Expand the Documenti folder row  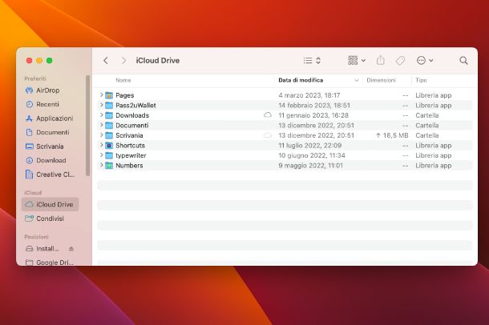pos(101,125)
